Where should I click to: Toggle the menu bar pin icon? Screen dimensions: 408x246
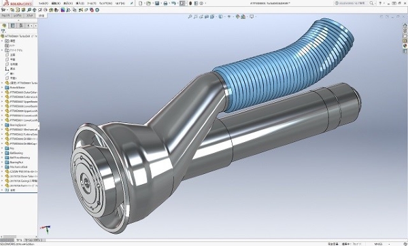[x=132, y=3]
